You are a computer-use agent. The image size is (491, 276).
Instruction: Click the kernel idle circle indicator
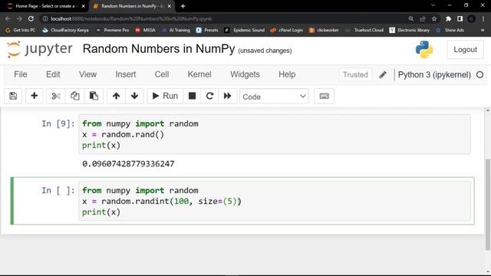(479, 75)
